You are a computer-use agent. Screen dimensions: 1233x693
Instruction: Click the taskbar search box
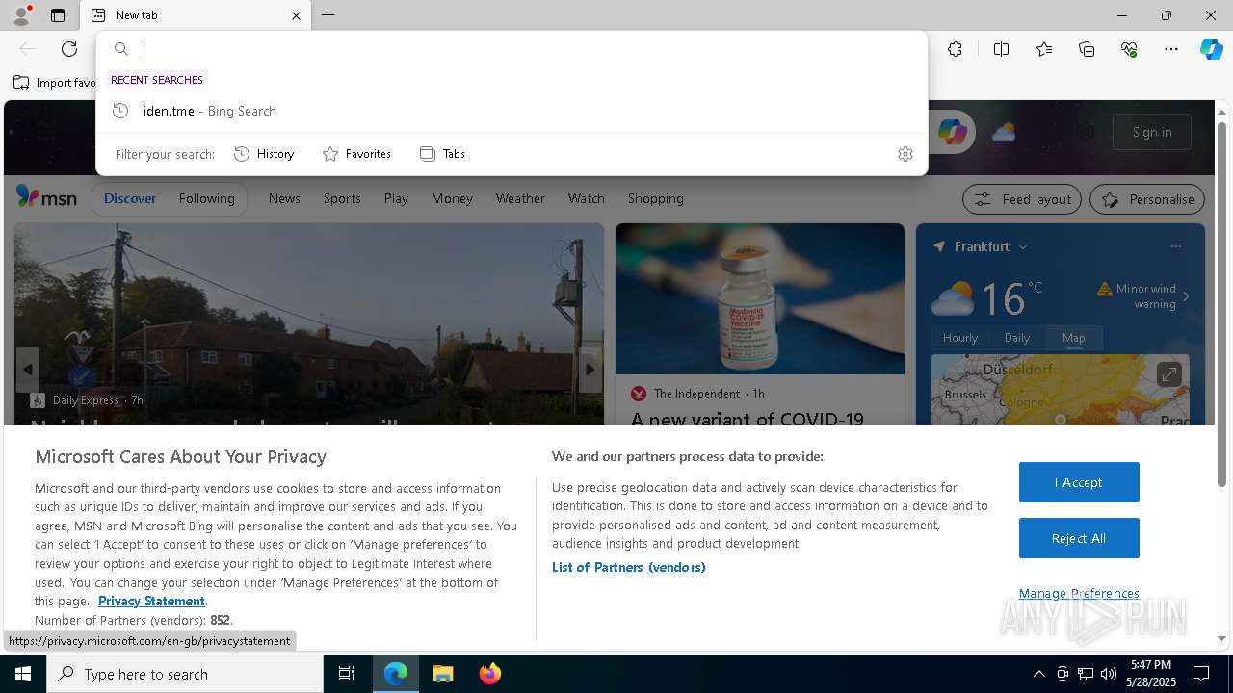(x=185, y=674)
